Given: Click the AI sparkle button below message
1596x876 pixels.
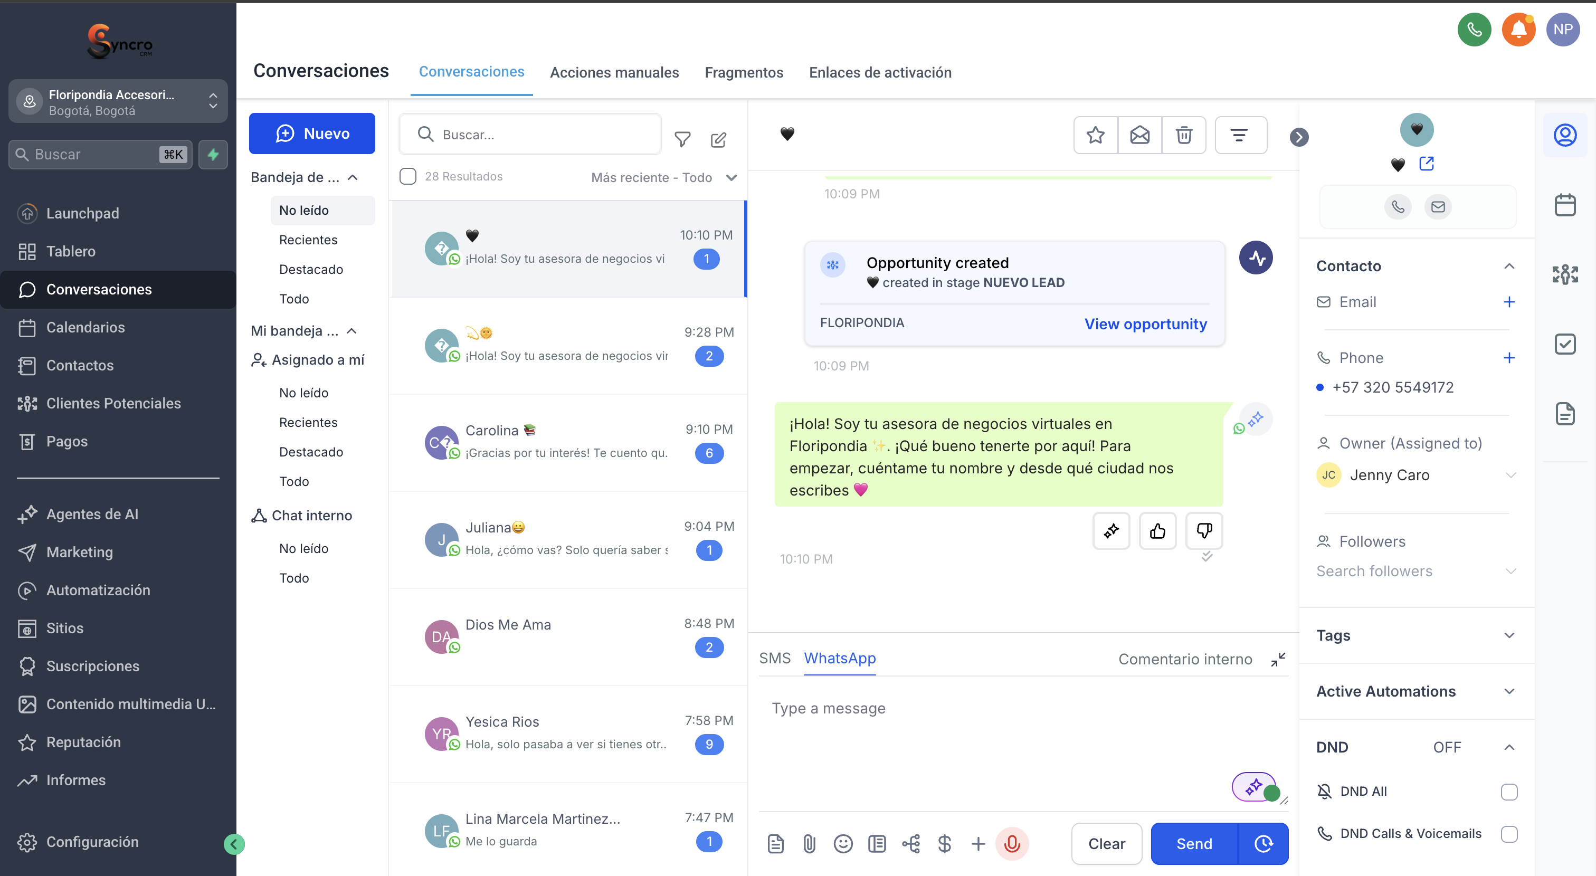Looking at the screenshot, I should [1111, 530].
